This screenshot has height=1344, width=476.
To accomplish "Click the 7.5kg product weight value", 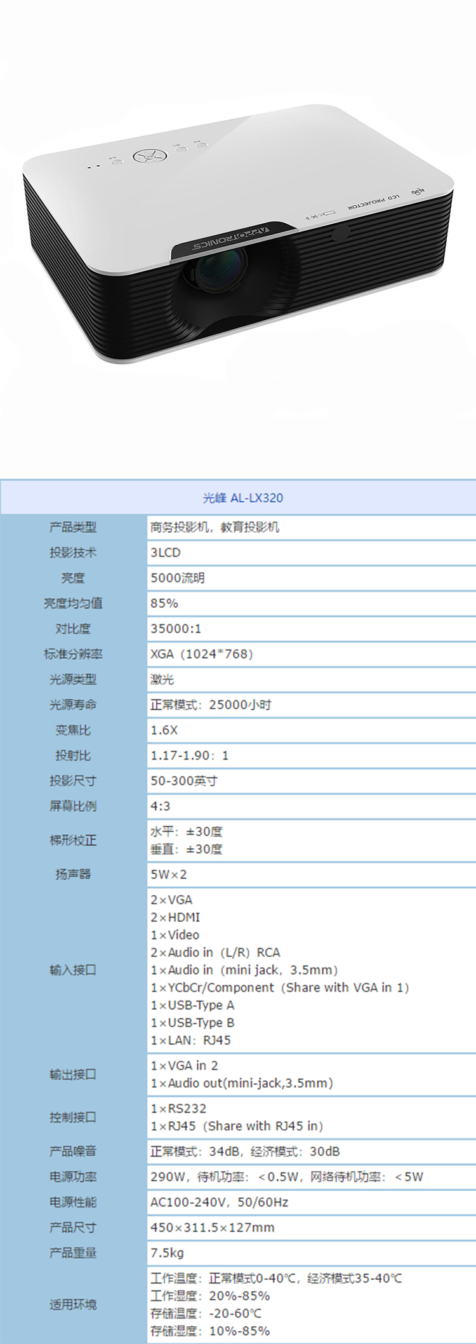I will pyautogui.click(x=167, y=1253).
